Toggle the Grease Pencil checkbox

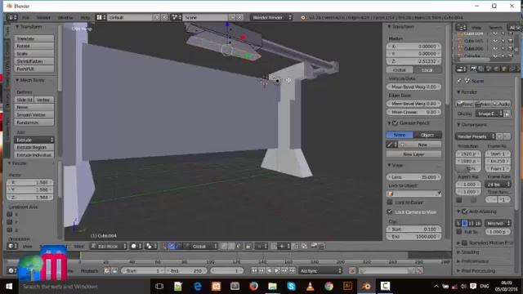396,123
